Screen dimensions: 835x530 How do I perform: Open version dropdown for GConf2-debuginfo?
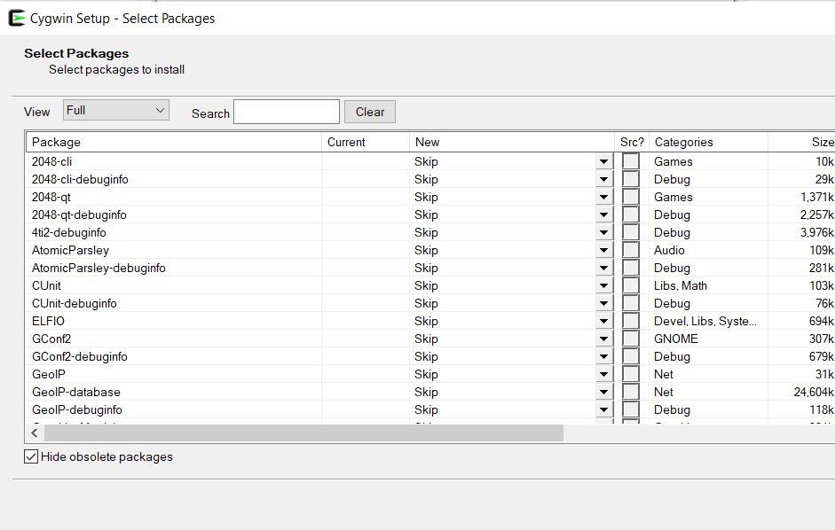click(604, 356)
